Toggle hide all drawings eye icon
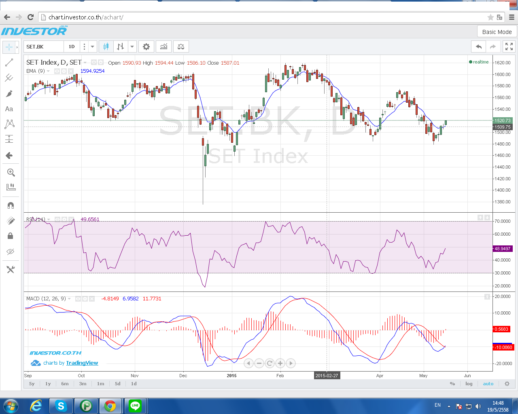 tap(11, 251)
